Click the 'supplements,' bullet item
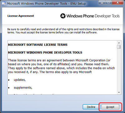The width and height of the screenshot is (125, 113). click(23, 88)
